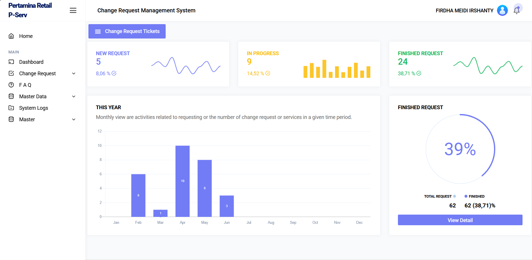Click the FINISHED REQUEST count 24
This screenshot has height=260, width=532.
pyautogui.click(x=403, y=62)
